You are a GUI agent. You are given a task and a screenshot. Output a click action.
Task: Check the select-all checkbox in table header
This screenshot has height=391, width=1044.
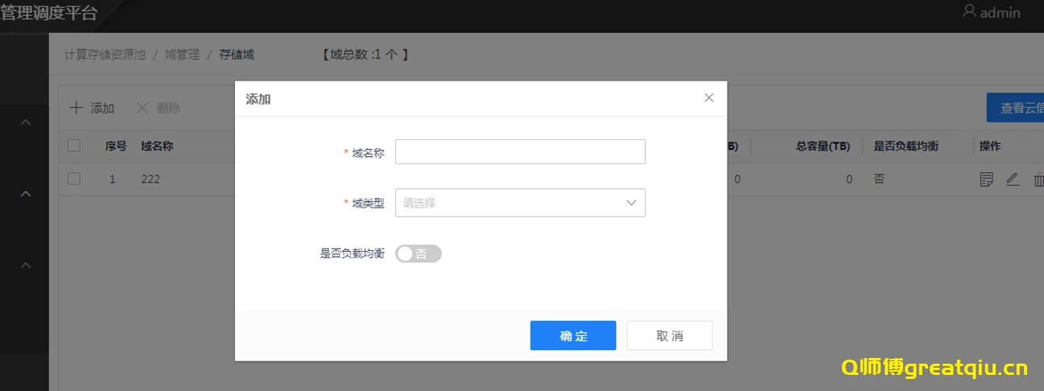pyautogui.click(x=74, y=146)
